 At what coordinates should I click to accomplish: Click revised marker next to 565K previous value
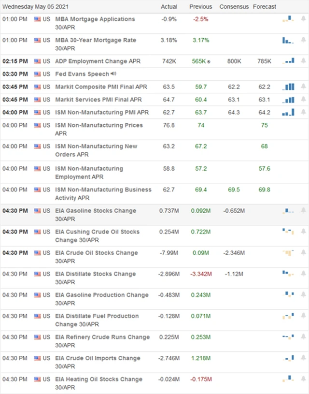click(x=209, y=62)
